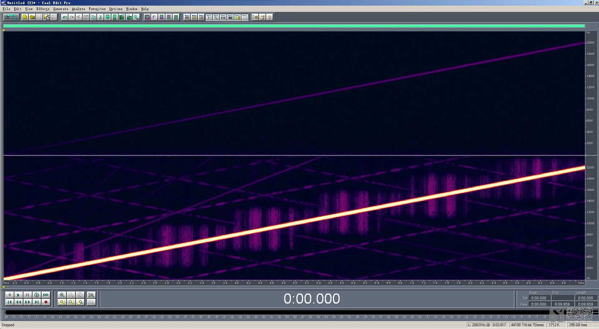Click the Copy icon in the toolbar
Image resolution: width=599 pixels, height=329 pixels.
[93, 17]
